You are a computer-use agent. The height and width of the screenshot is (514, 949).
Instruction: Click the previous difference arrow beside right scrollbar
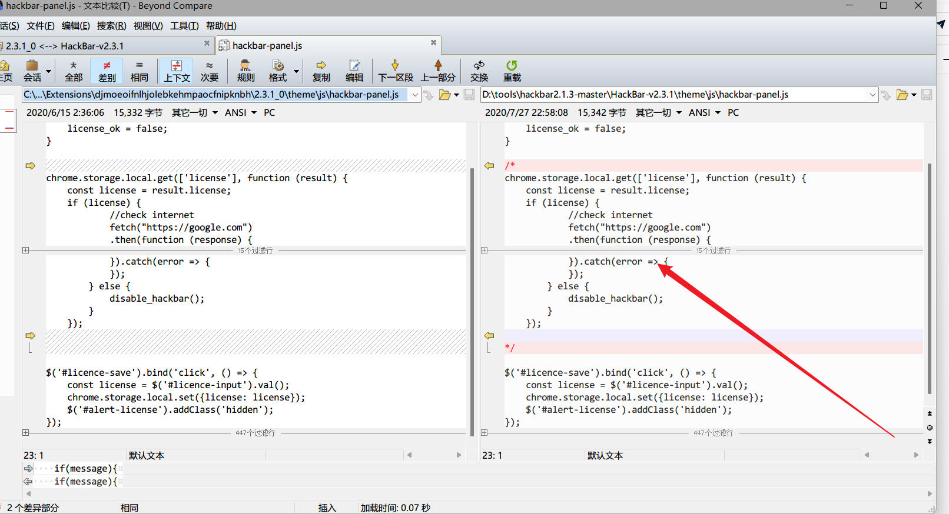click(930, 414)
